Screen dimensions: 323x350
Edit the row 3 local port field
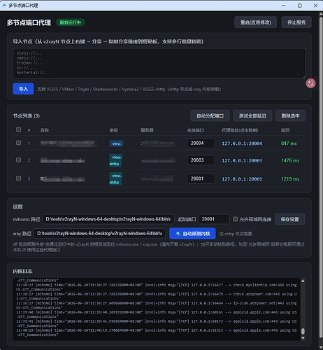point(201,178)
